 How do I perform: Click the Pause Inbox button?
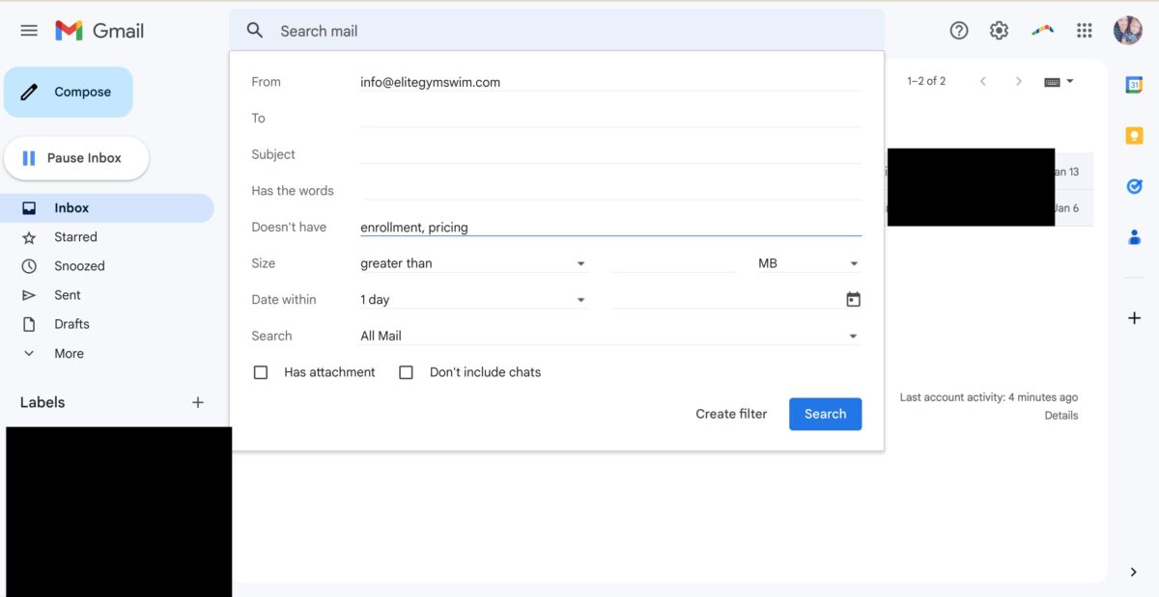coord(76,158)
